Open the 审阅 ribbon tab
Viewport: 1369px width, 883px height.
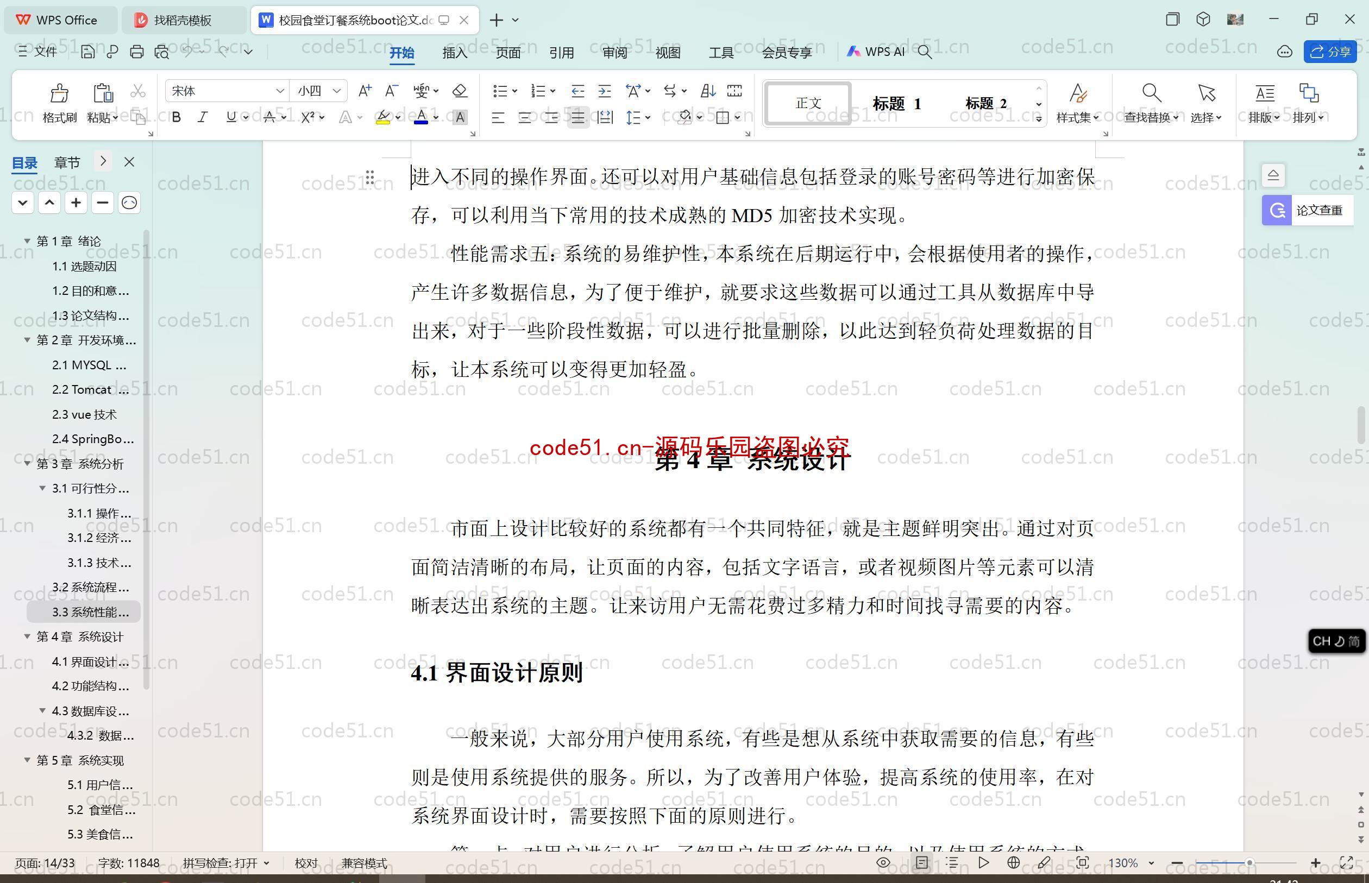614,52
